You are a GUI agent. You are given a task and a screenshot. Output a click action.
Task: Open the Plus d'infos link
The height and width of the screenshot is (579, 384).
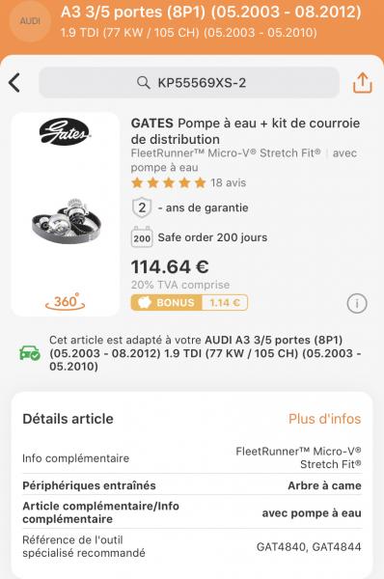(x=324, y=419)
